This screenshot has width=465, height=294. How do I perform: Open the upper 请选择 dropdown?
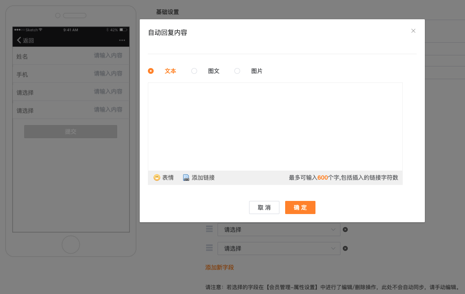279,230
